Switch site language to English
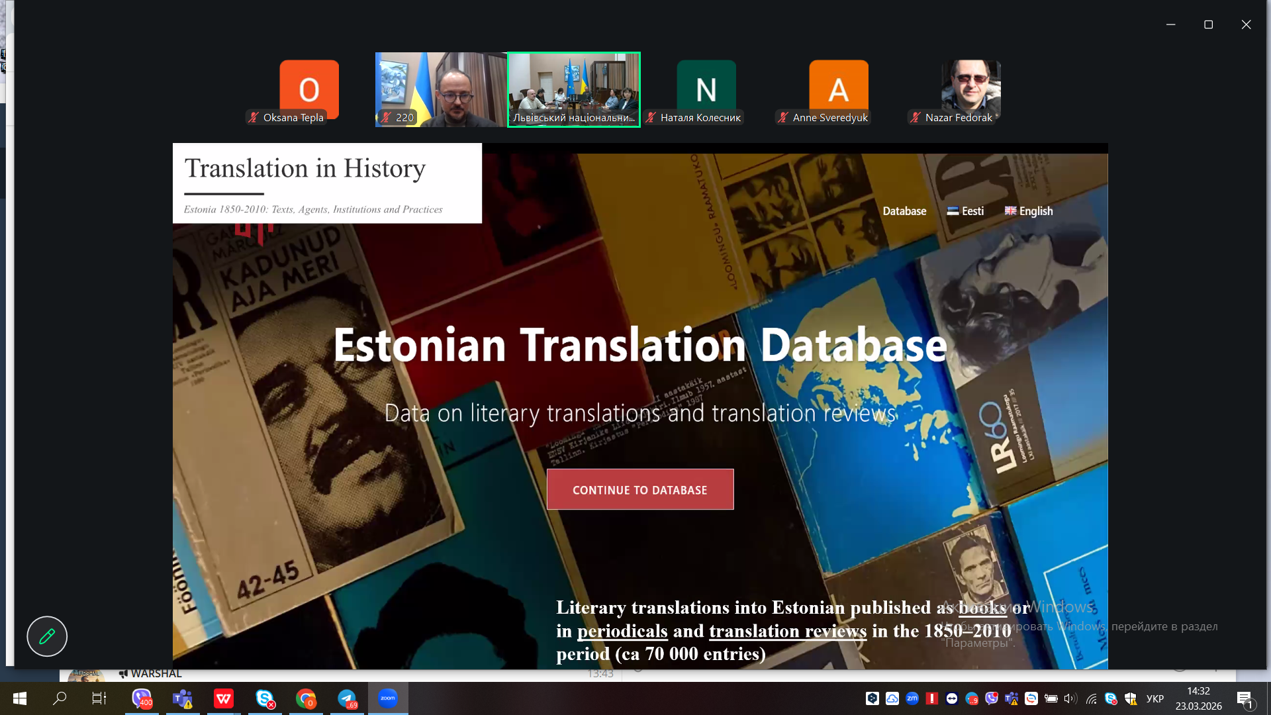Viewport: 1271px width, 715px height. coord(1029,211)
